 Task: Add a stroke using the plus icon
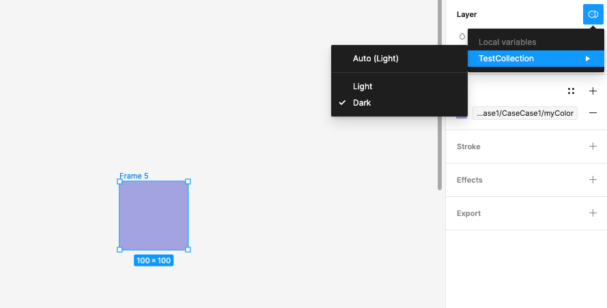[593, 147]
